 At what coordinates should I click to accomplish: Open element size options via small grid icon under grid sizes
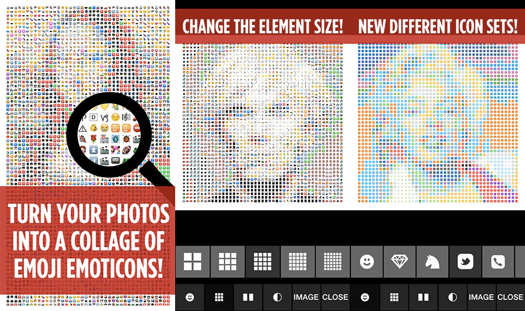coord(219,297)
